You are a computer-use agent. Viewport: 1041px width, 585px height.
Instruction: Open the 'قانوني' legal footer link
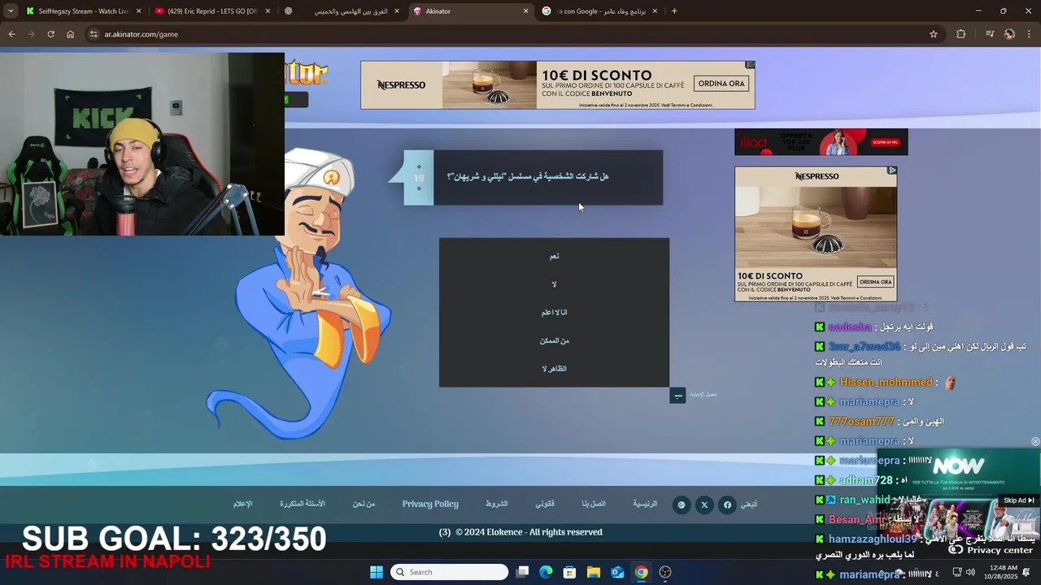(x=545, y=504)
